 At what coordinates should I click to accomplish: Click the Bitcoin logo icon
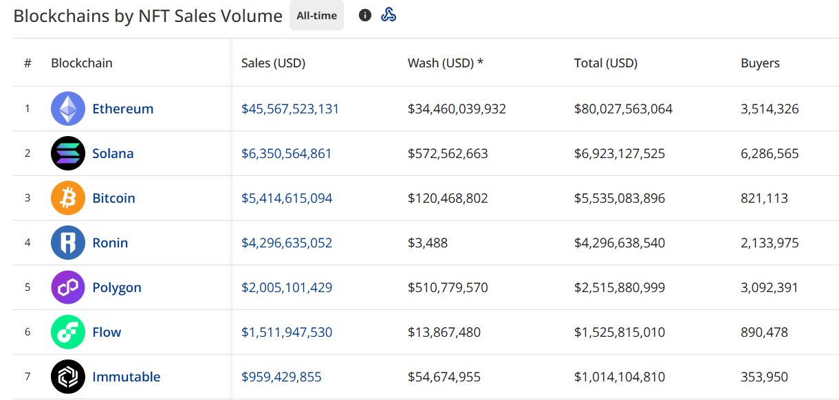click(68, 198)
